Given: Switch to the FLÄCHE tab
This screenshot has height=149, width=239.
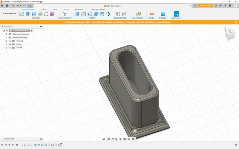Looking at the screenshot, I should pyautogui.click(x=44, y=10).
